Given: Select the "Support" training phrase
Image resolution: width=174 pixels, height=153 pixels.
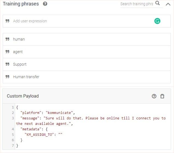Looking at the screenshot, I should tap(86, 64).
